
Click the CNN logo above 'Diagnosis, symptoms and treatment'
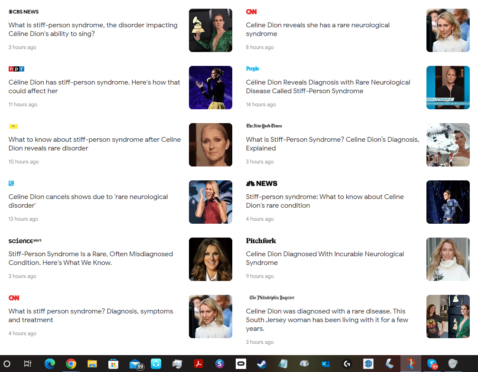pyautogui.click(x=14, y=297)
